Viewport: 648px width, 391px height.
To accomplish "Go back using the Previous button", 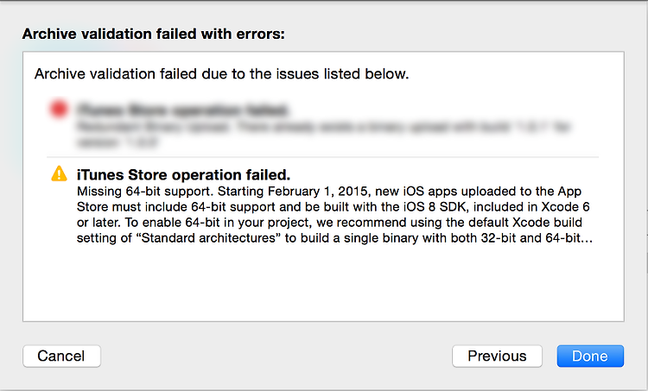I will (497, 356).
